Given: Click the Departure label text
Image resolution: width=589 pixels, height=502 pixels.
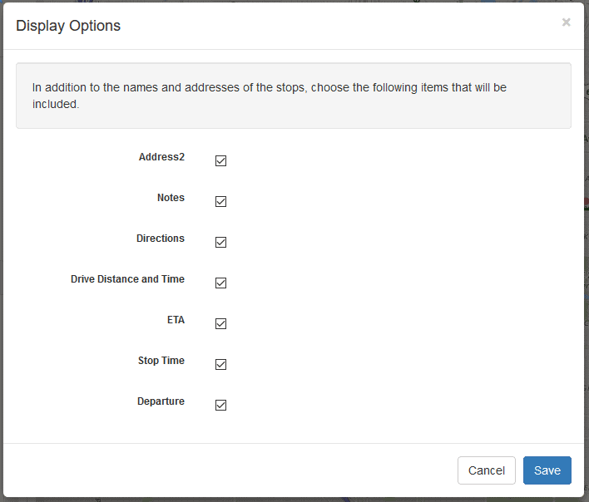Looking at the screenshot, I should (161, 401).
